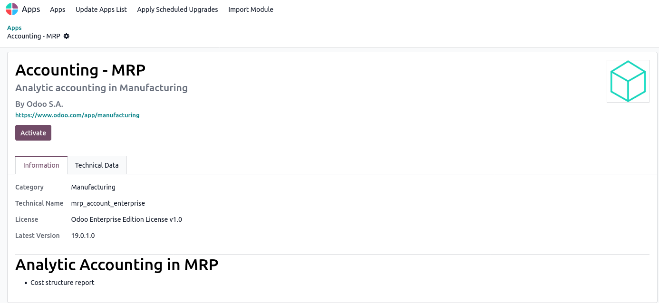Click the Odoo Enterprise Edition License text
This screenshot has height=303, width=659.
126,219
